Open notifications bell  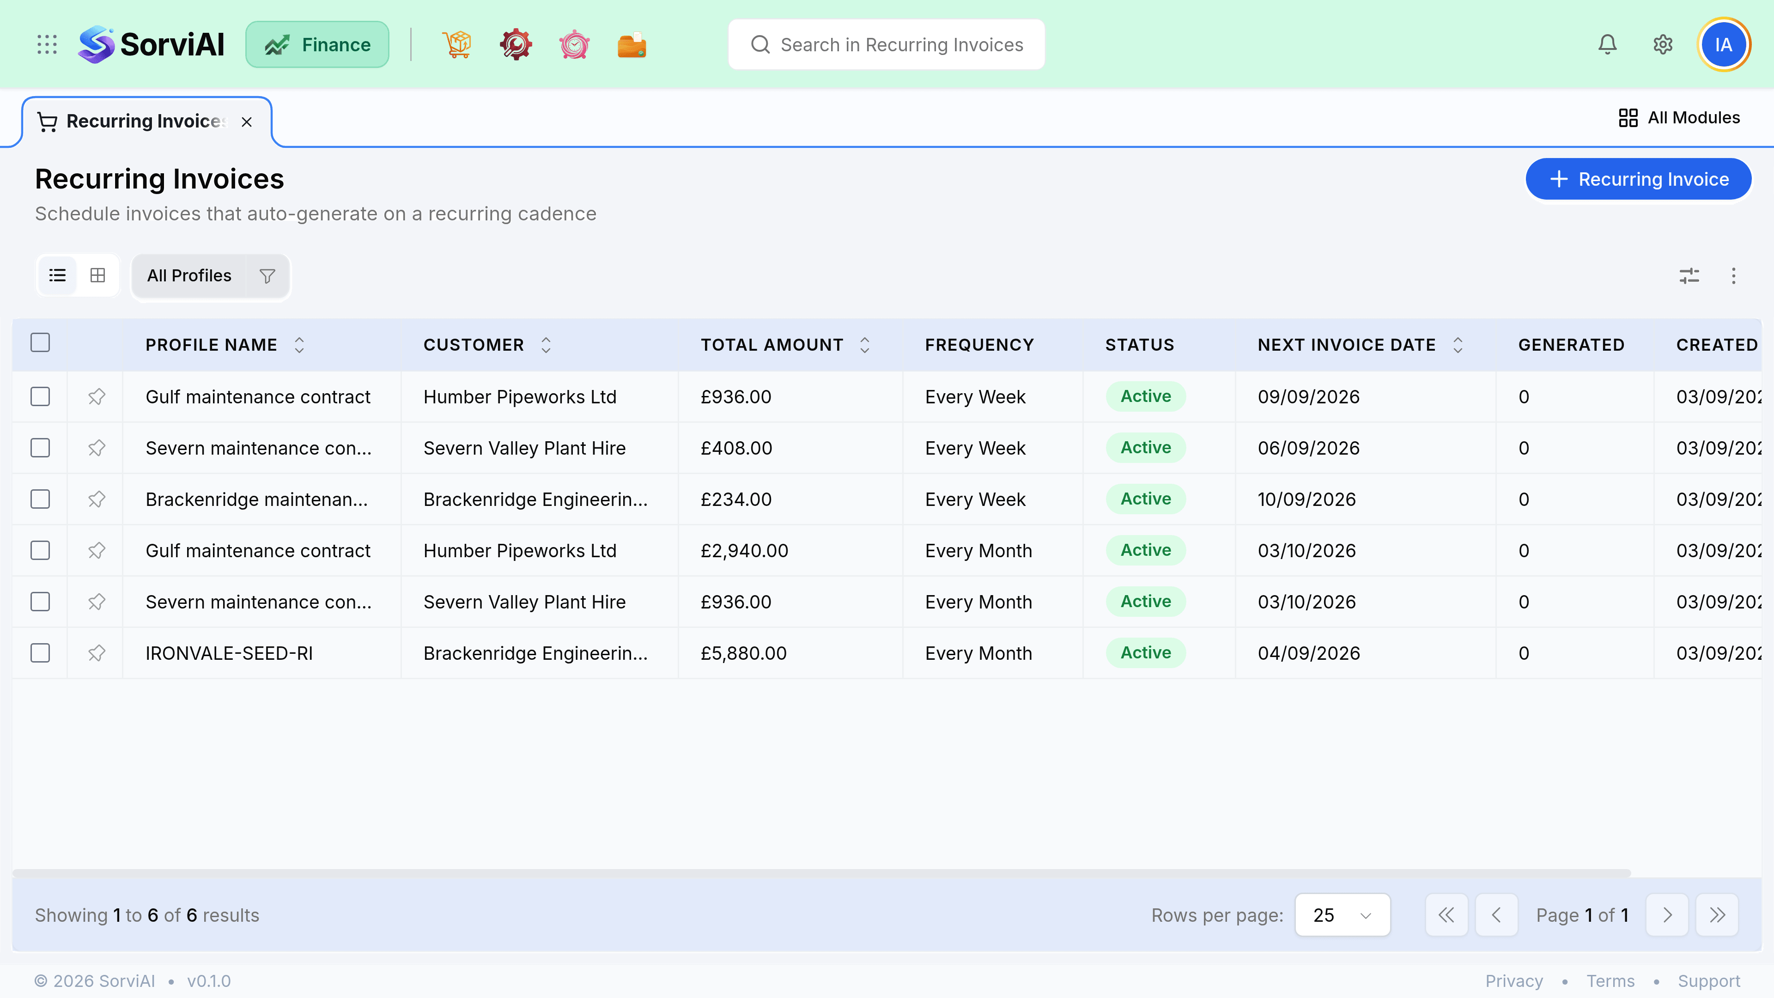1607,45
